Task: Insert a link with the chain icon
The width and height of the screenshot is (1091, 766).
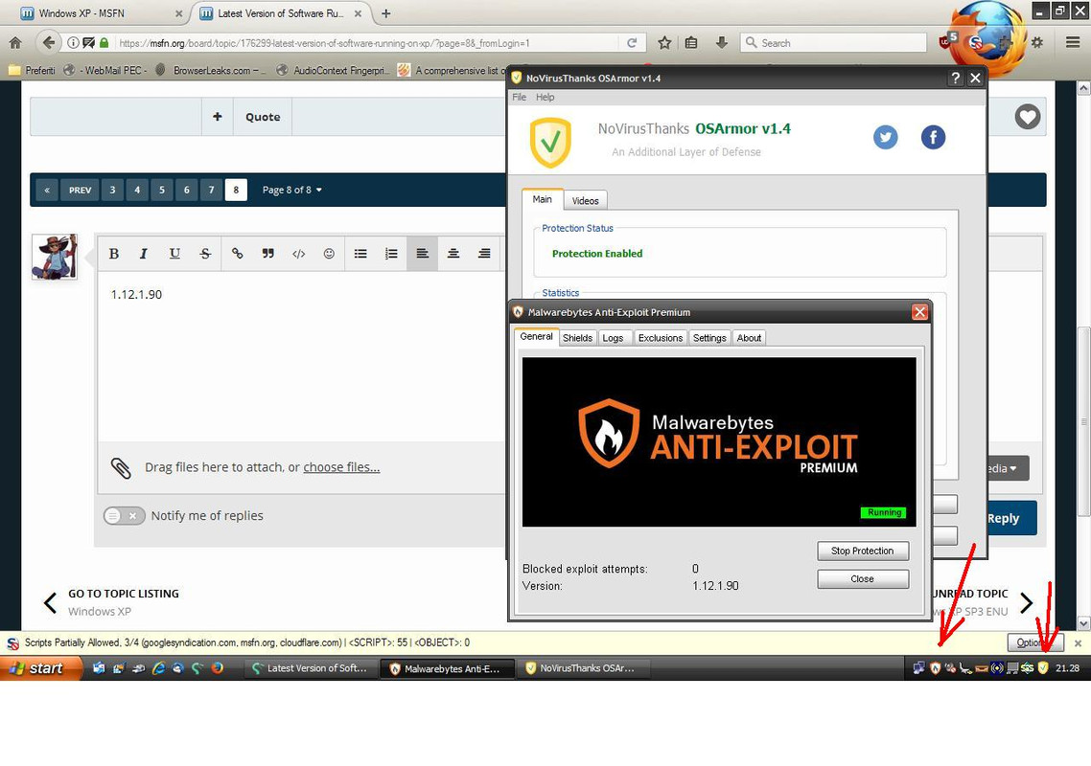Action: coord(237,254)
